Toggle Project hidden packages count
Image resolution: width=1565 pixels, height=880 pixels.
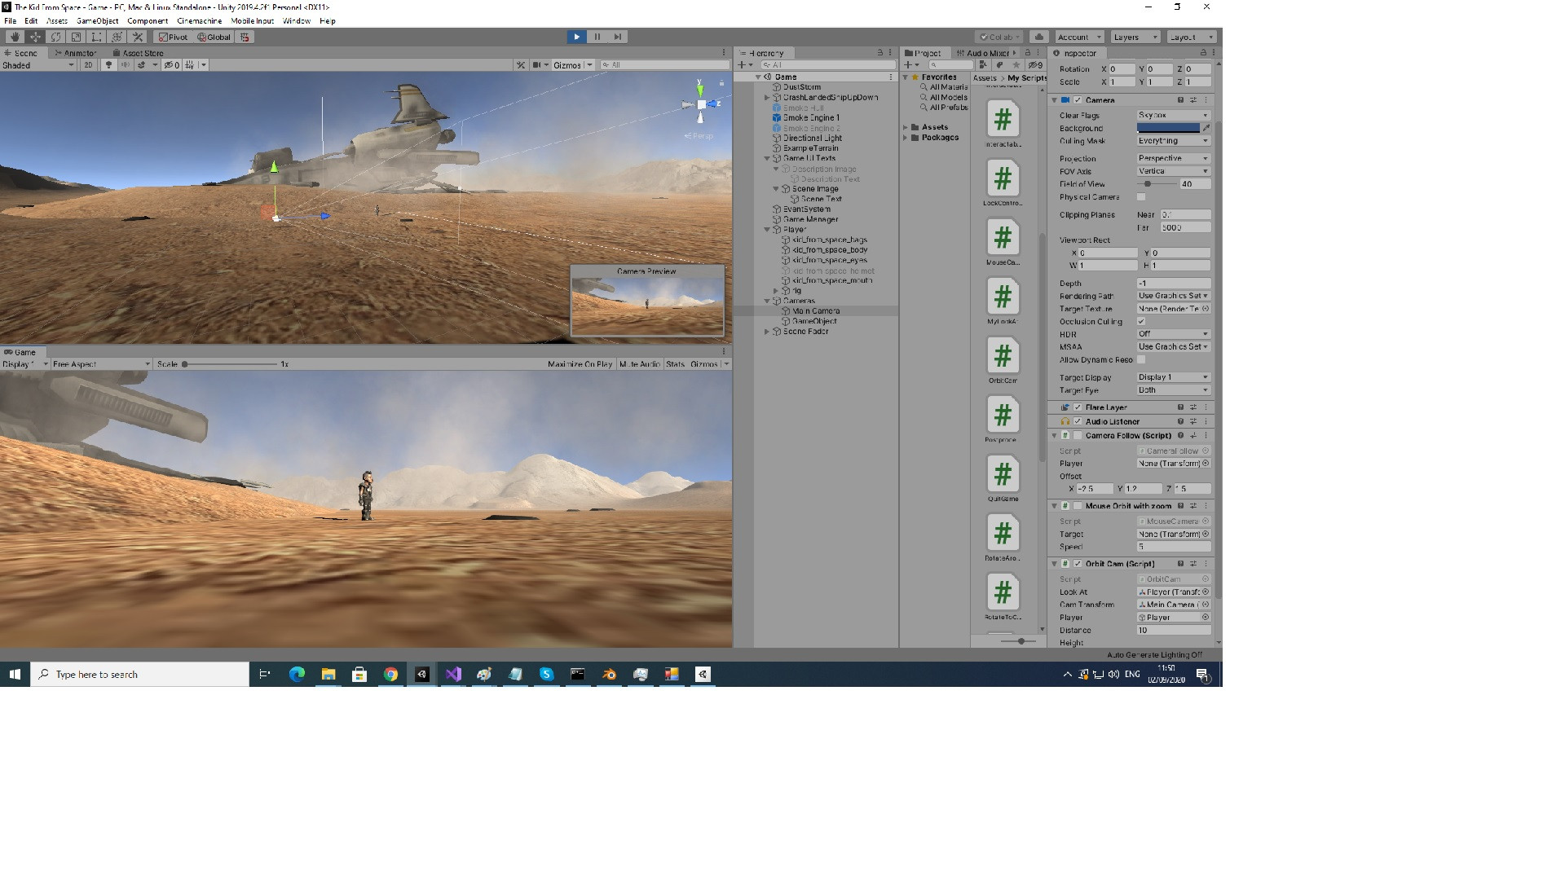point(1035,65)
